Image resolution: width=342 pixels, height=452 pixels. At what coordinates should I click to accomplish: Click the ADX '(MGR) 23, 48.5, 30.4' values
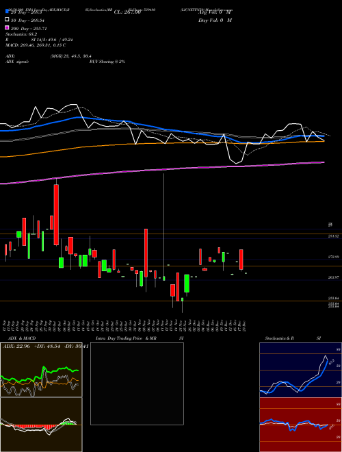[x=71, y=56]
